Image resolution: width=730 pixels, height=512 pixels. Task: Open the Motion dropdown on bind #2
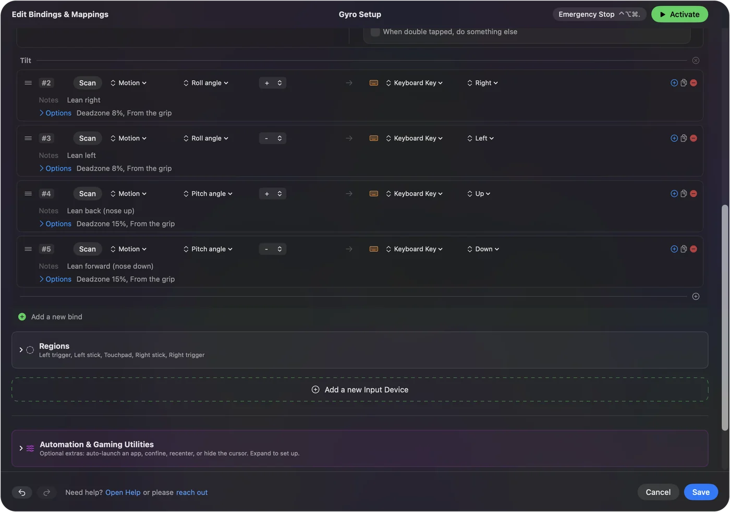coord(128,83)
